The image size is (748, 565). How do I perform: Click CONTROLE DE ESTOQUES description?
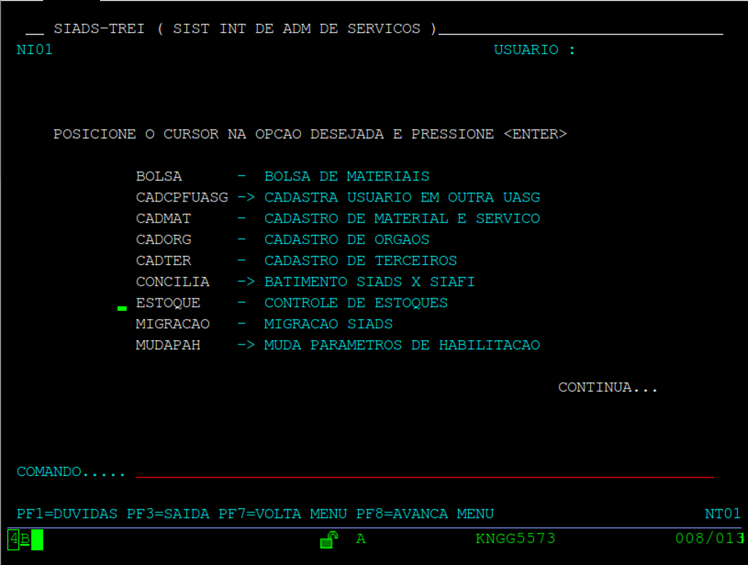pyautogui.click(x=356, y=303)
